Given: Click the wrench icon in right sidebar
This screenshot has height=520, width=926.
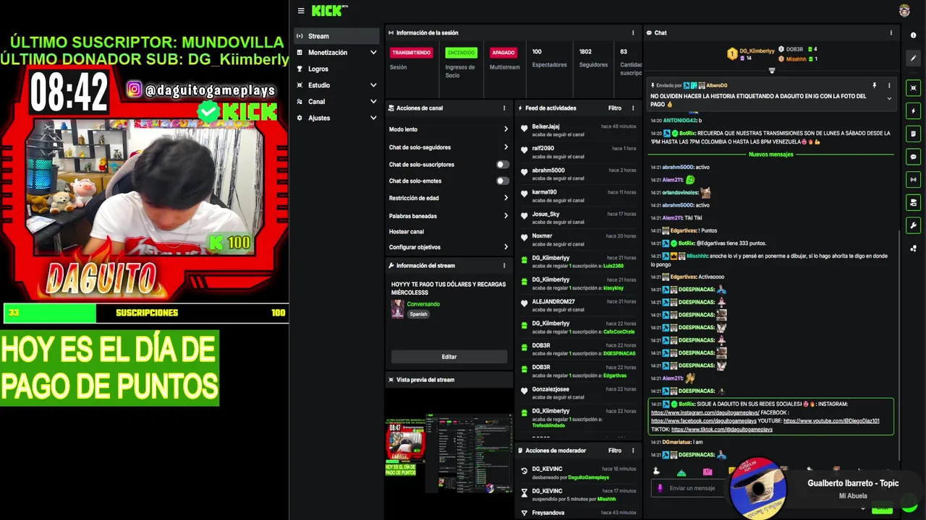Looking at the screenshot, I should pyautogui.click(x=913, y=225).
